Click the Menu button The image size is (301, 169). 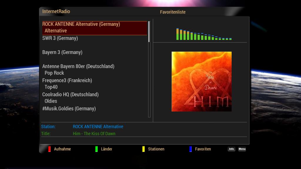(x=242, y=149)
